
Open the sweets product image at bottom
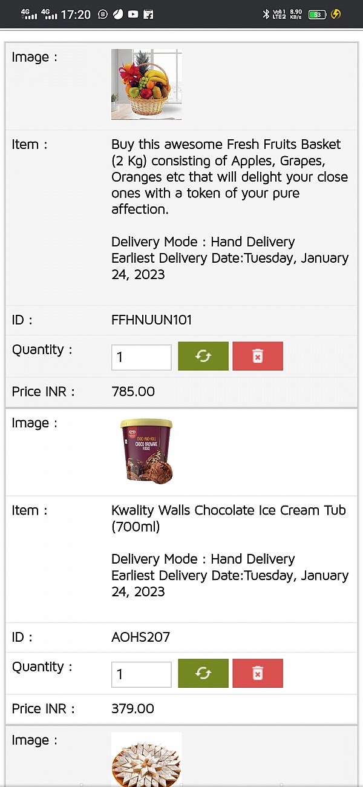click(146, 759)
